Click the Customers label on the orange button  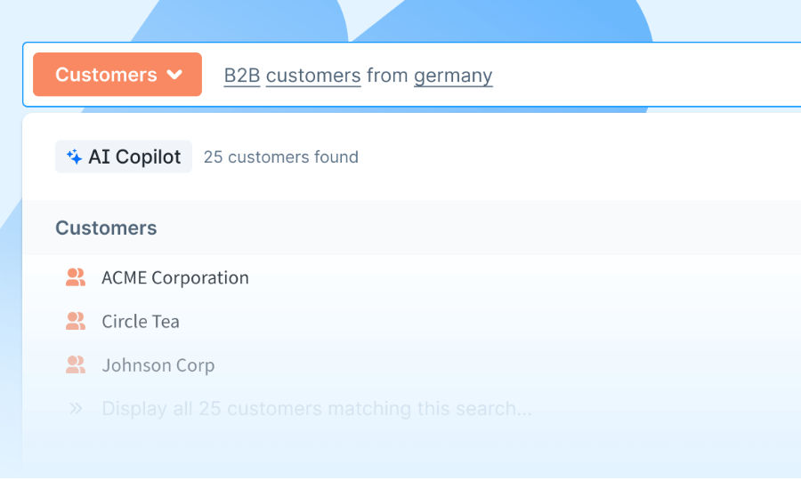pos(106,75)
